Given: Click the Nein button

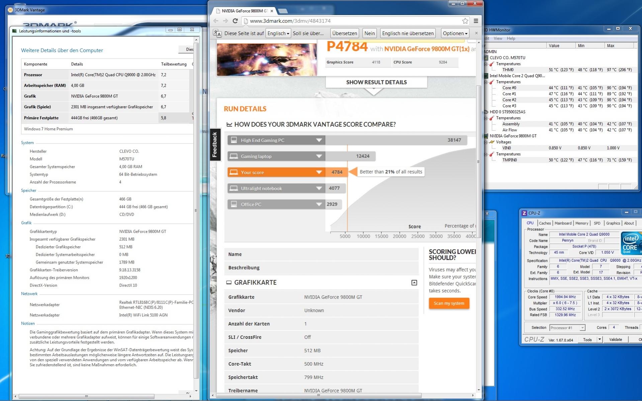Looking at the screenshot, I should [x=369, y=33].
